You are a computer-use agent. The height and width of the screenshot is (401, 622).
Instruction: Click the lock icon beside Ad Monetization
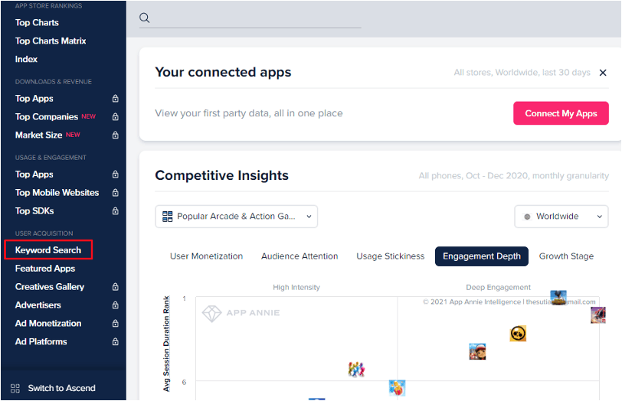click(116, 324)
